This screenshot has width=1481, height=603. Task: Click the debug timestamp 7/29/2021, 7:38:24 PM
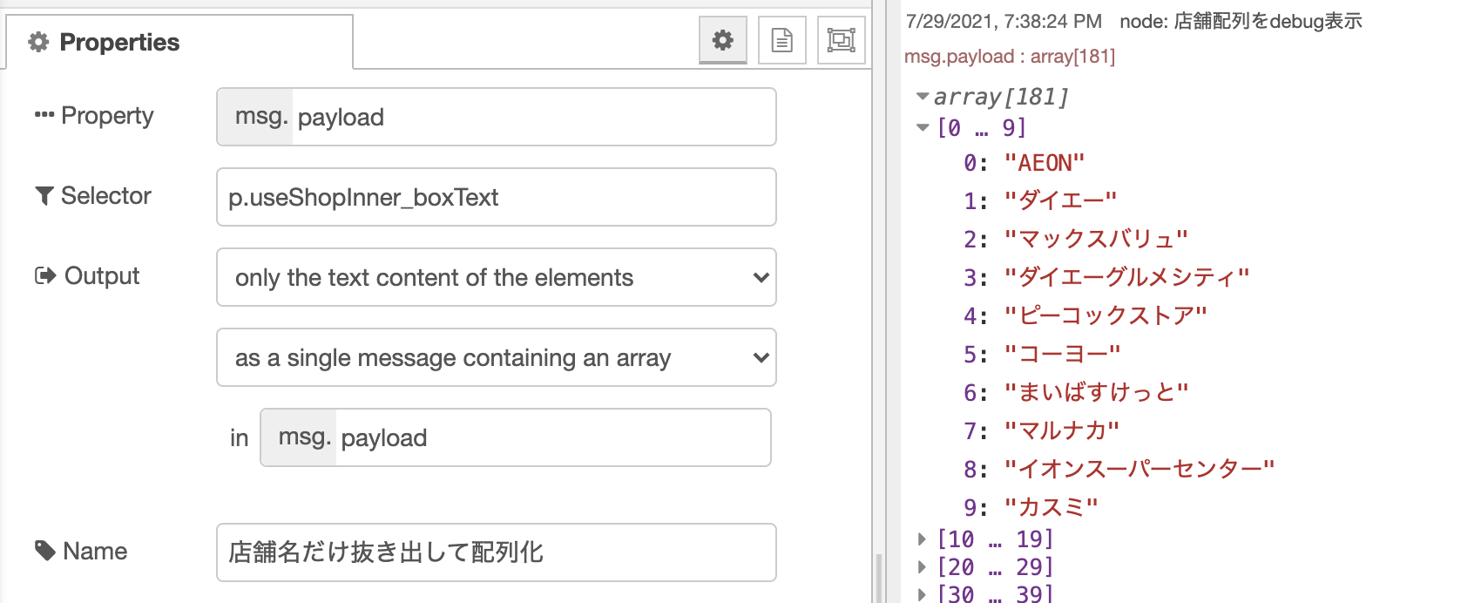click(x=1004, y=21)
